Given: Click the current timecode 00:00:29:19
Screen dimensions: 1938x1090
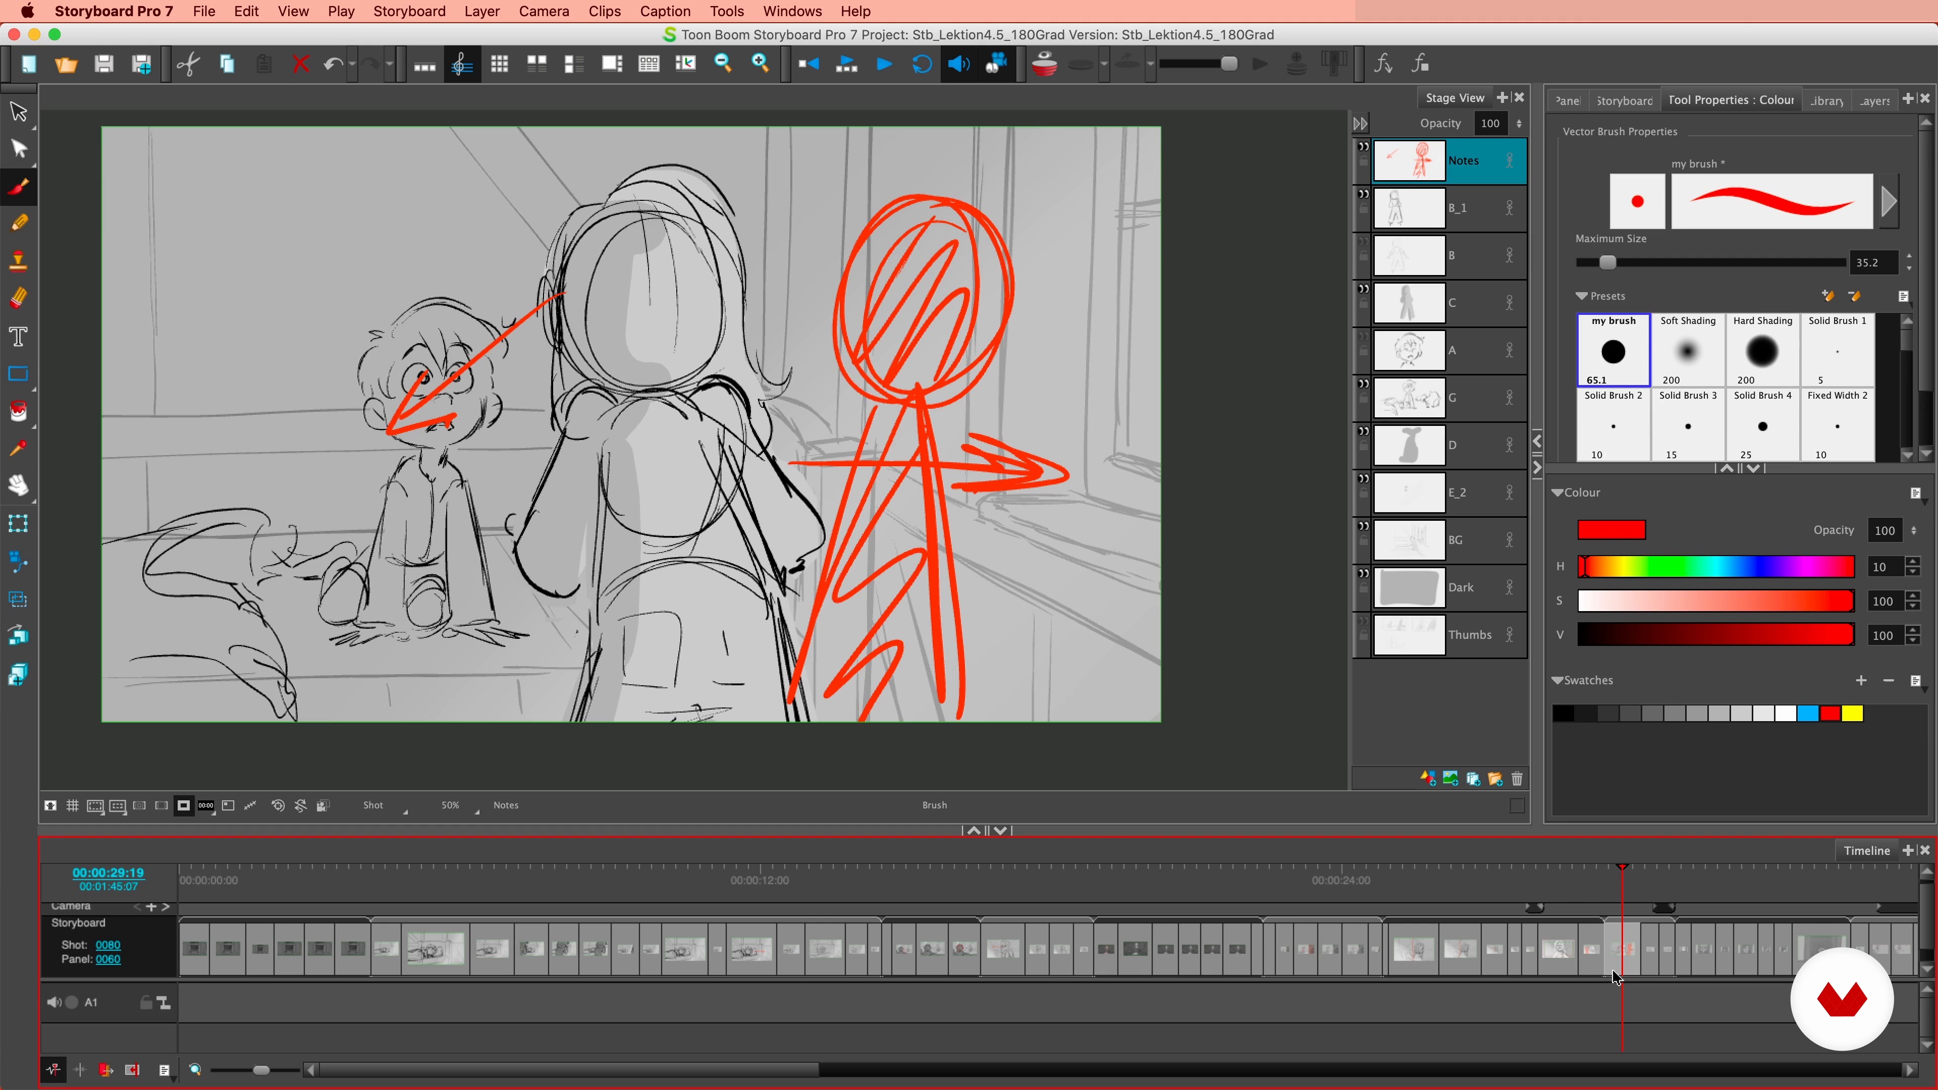Looking at the screenshot, I should (x=107, y=873).
